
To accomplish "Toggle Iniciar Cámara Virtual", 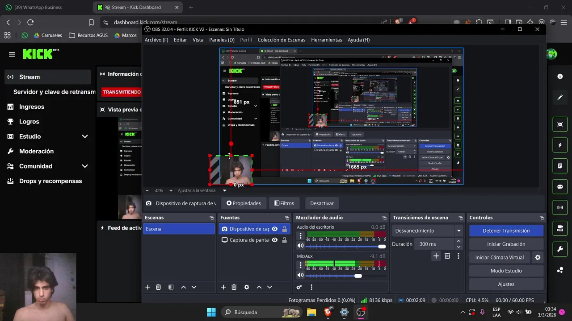I will [500, 257].
